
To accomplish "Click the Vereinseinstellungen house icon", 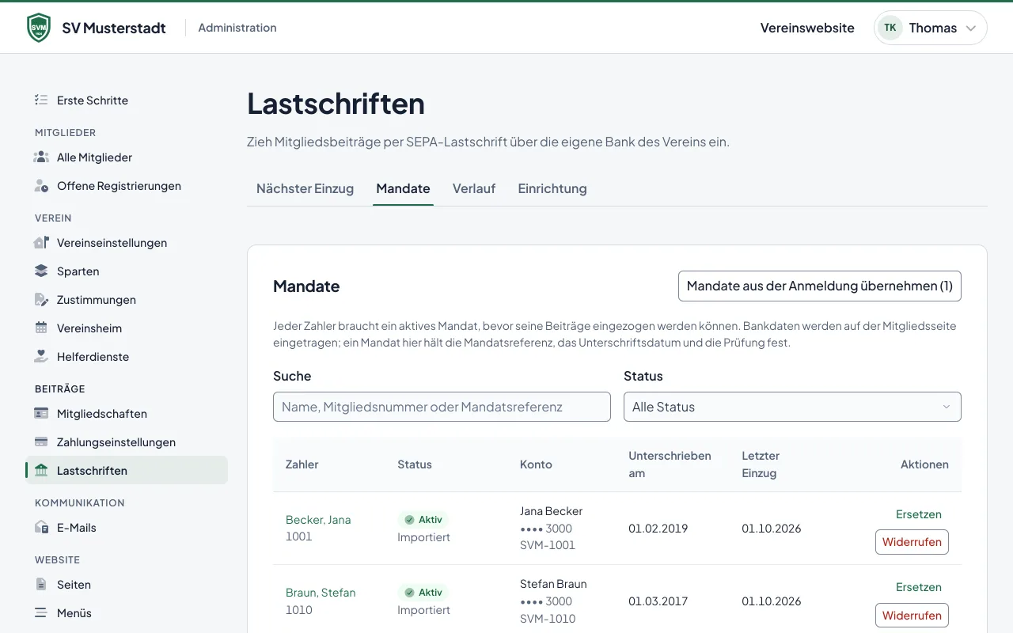I will click(x=41, y=243).
